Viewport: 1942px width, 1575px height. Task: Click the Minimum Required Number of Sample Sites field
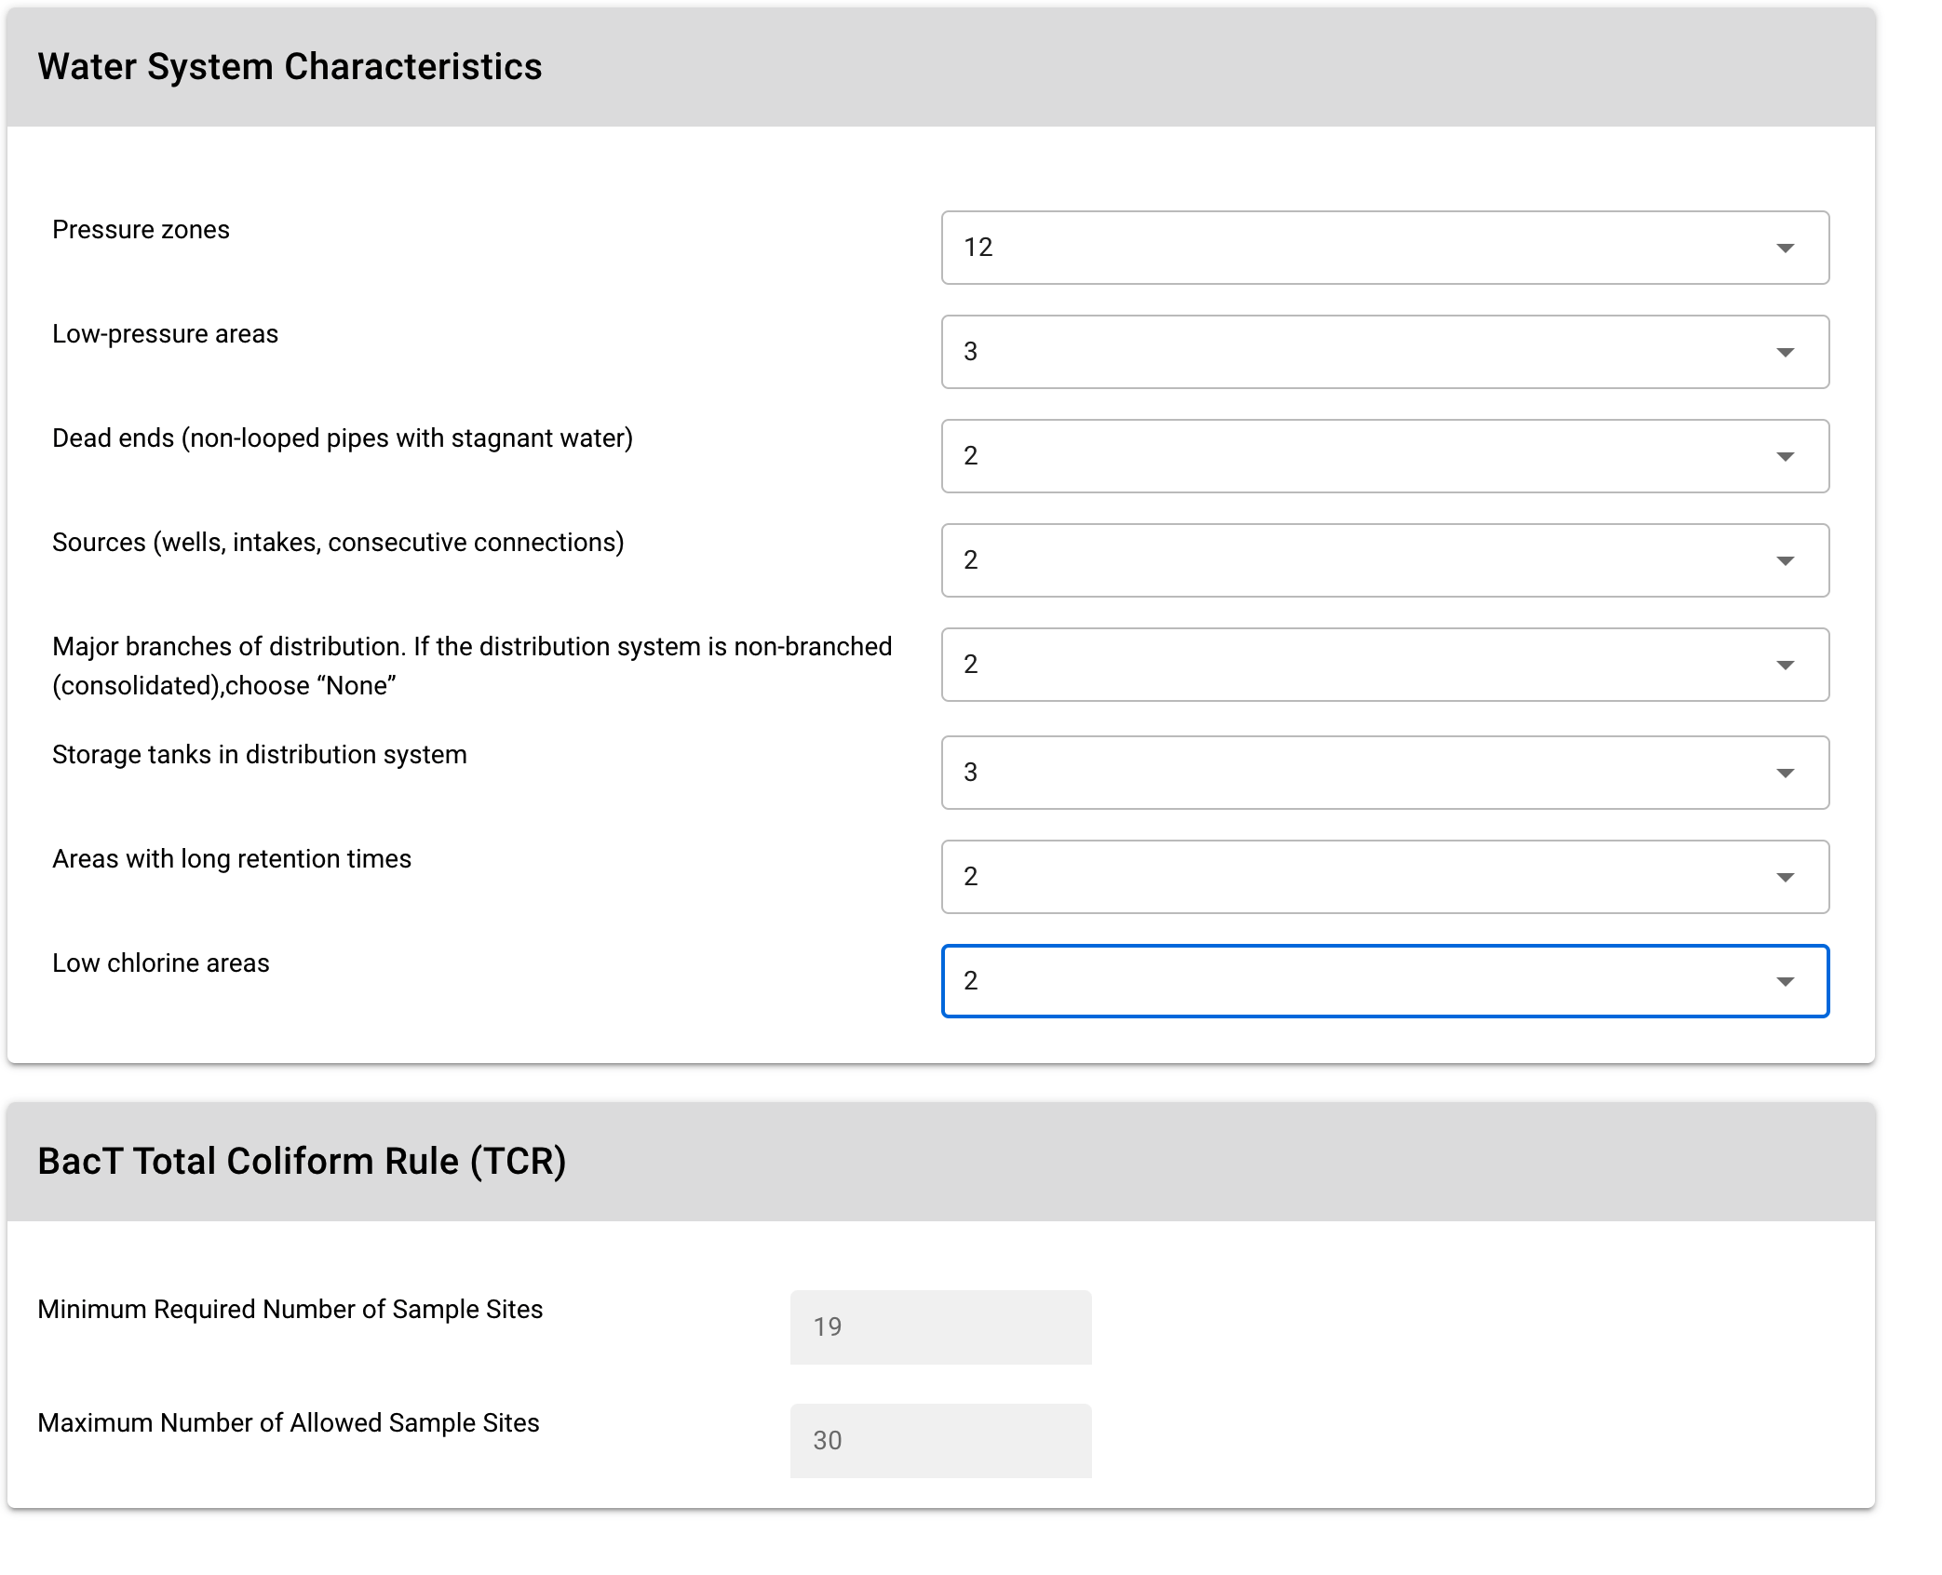pyautogui.click(x=940, y=1327)
